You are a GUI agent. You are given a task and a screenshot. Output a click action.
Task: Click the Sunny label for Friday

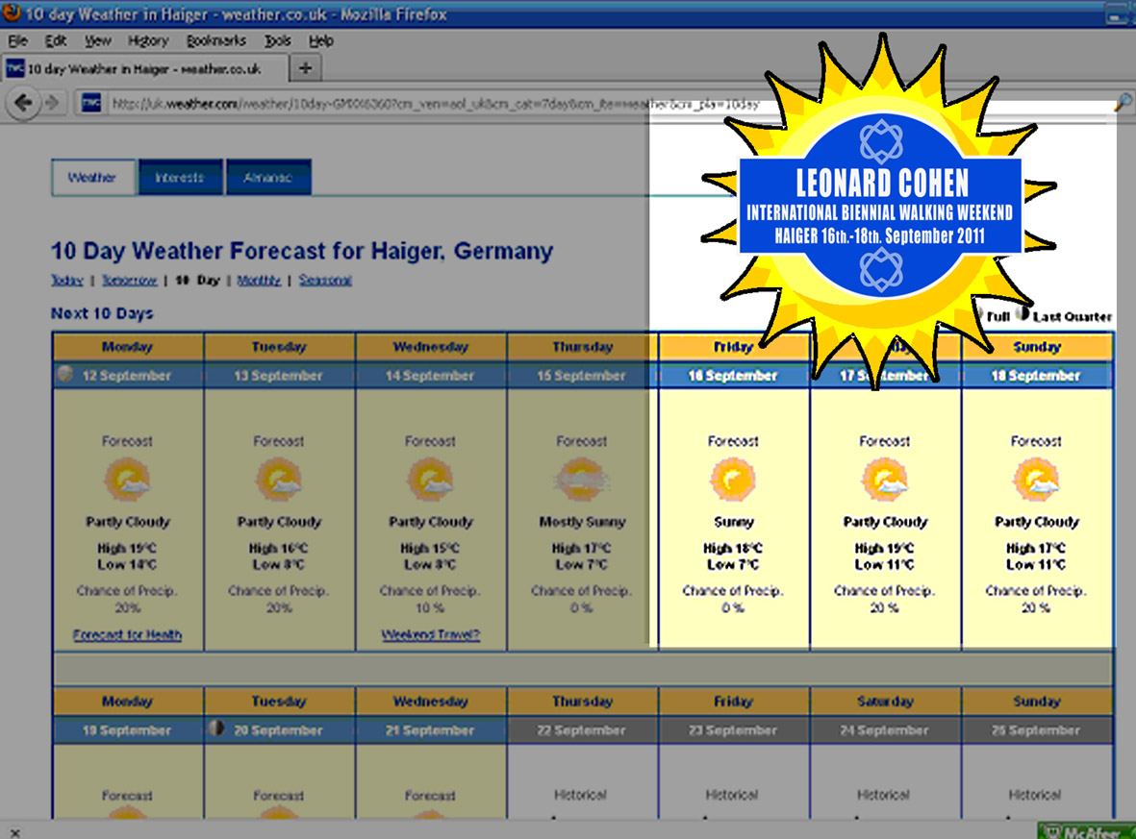coord(733,522)
